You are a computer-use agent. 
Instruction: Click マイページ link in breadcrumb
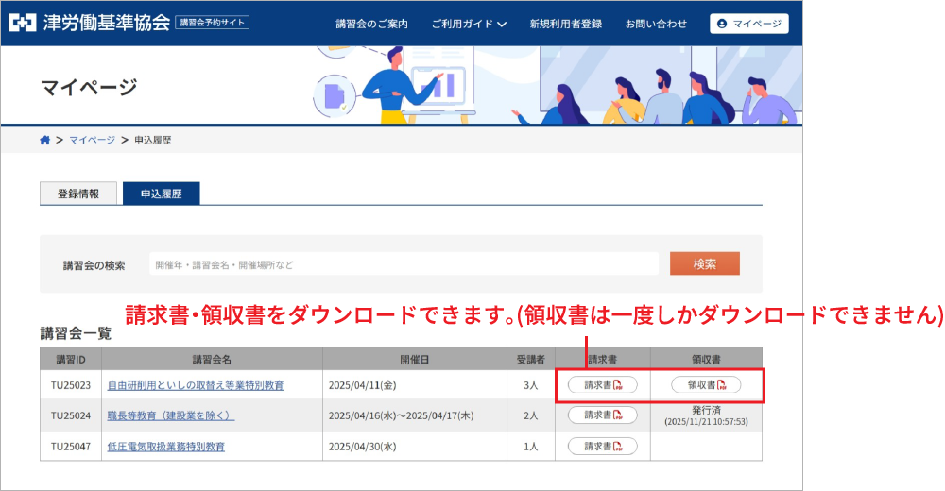[x=92, y=140]
